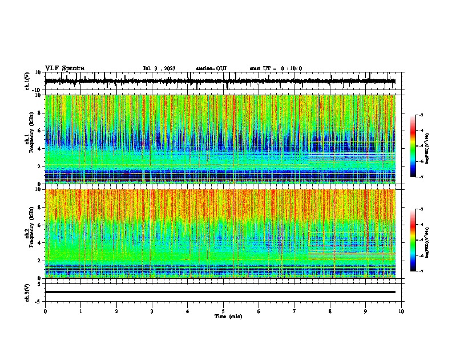Click the ch.1 "Frequency (kHz)" axis label
452x349 pixels.
point(31,132)
